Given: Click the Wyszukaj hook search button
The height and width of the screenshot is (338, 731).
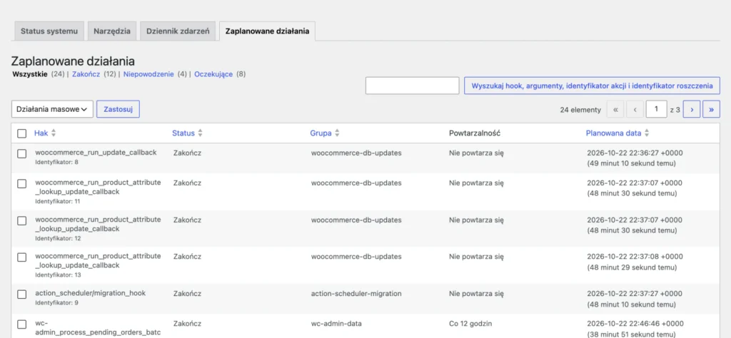Looking at the screenshot, I should coord(592,86).
